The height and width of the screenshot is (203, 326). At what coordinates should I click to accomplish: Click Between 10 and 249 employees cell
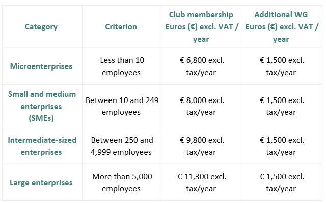point(122,107)
